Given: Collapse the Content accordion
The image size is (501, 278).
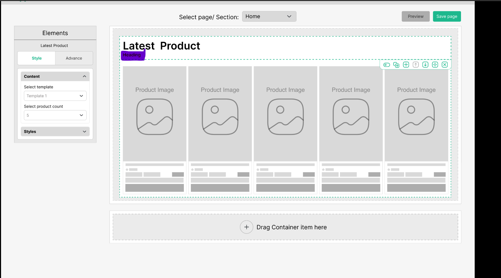Looking at the screenshot, I should [x=55, y=76].
